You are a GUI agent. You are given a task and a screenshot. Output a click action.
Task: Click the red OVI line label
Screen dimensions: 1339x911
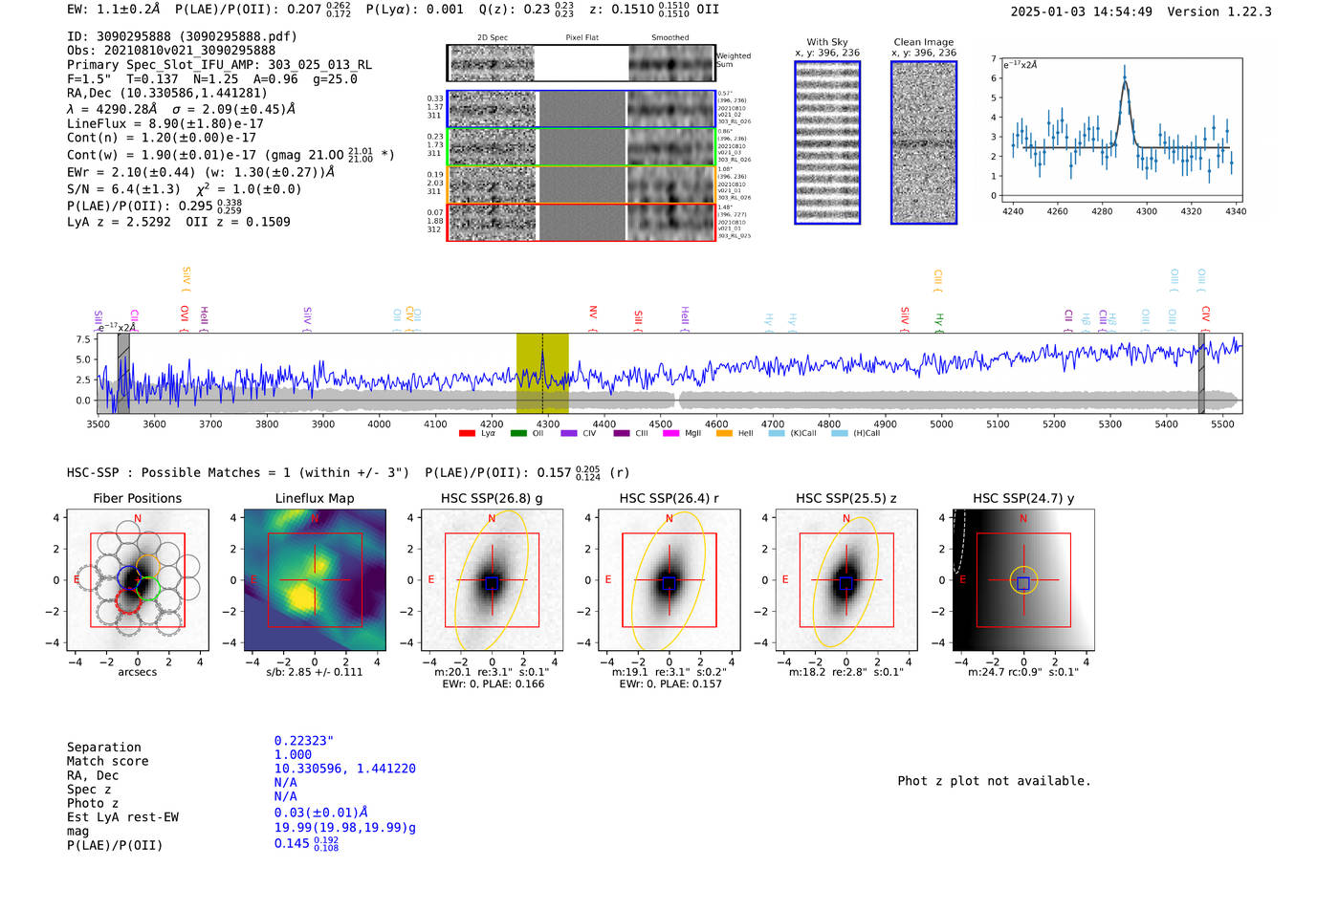pos(185,317)
